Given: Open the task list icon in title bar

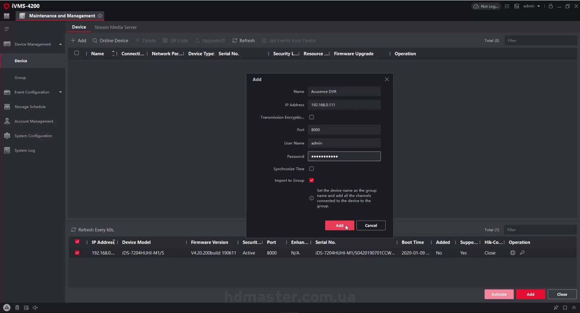Looking at the screenshot, I should 507,6.
